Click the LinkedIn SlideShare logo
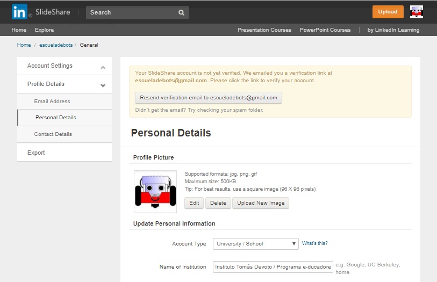 [x=41, y=12]
